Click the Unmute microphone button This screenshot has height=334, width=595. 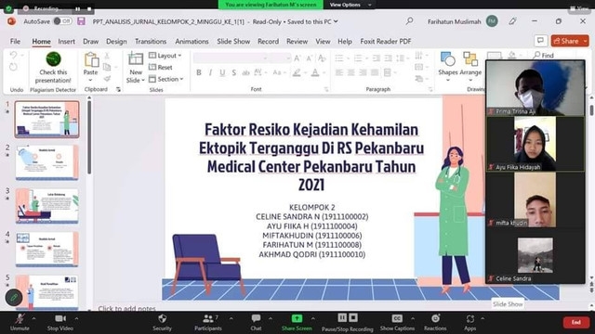pyautogui.click(x=20, y=323)
